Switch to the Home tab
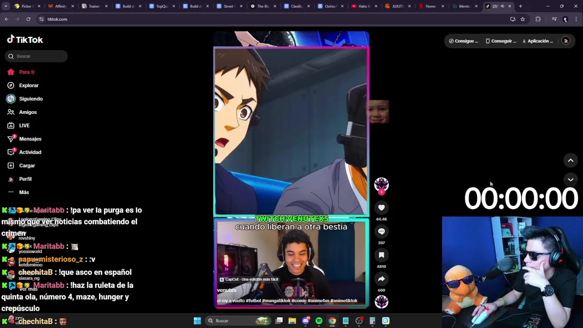Screen dimensions: 583x328 pyautogui.click(x=431, y=6)
